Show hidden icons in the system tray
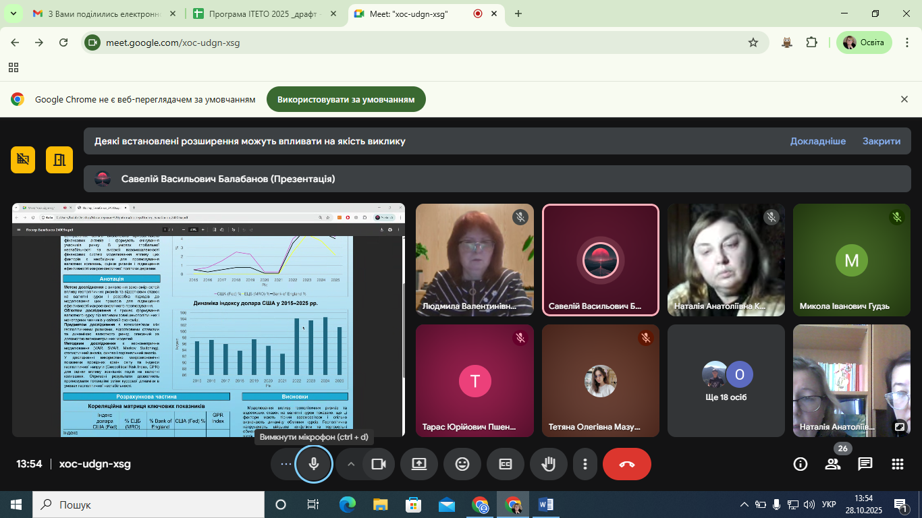This screenshot has height=518, width=922. (744, 505)
